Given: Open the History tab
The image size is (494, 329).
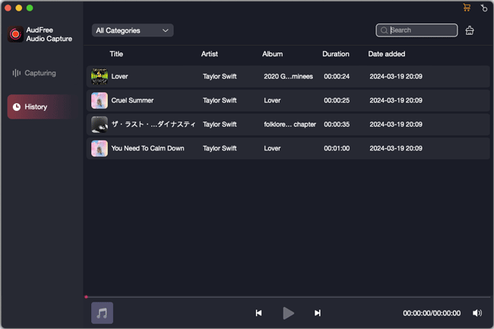Looking at the screenshot, I should coord(43,106).
